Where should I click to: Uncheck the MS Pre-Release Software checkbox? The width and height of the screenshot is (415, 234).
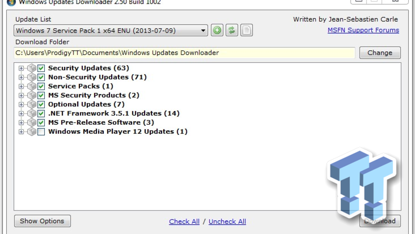(x=41, y=123)
